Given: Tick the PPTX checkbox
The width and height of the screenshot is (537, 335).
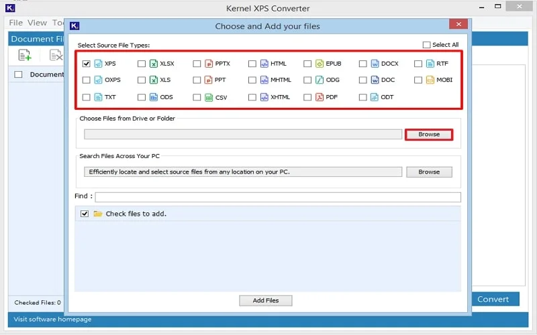Looking at the screenshot, I should [x=197, y=64].
